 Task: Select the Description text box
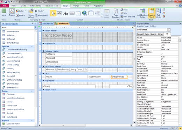tap(99, 77)
